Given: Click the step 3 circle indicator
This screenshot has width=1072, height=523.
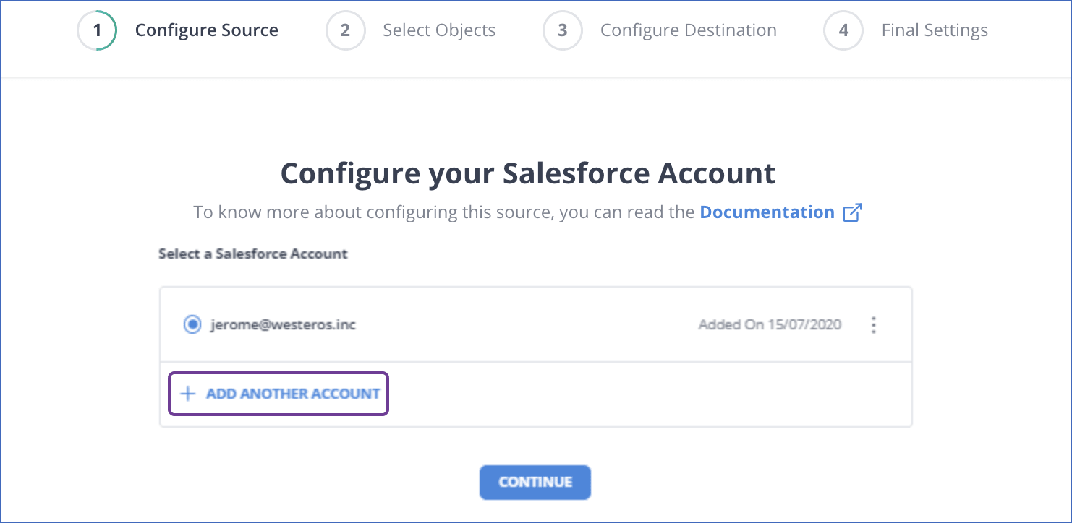Looking at the screenshot, I should coord(563,30).
